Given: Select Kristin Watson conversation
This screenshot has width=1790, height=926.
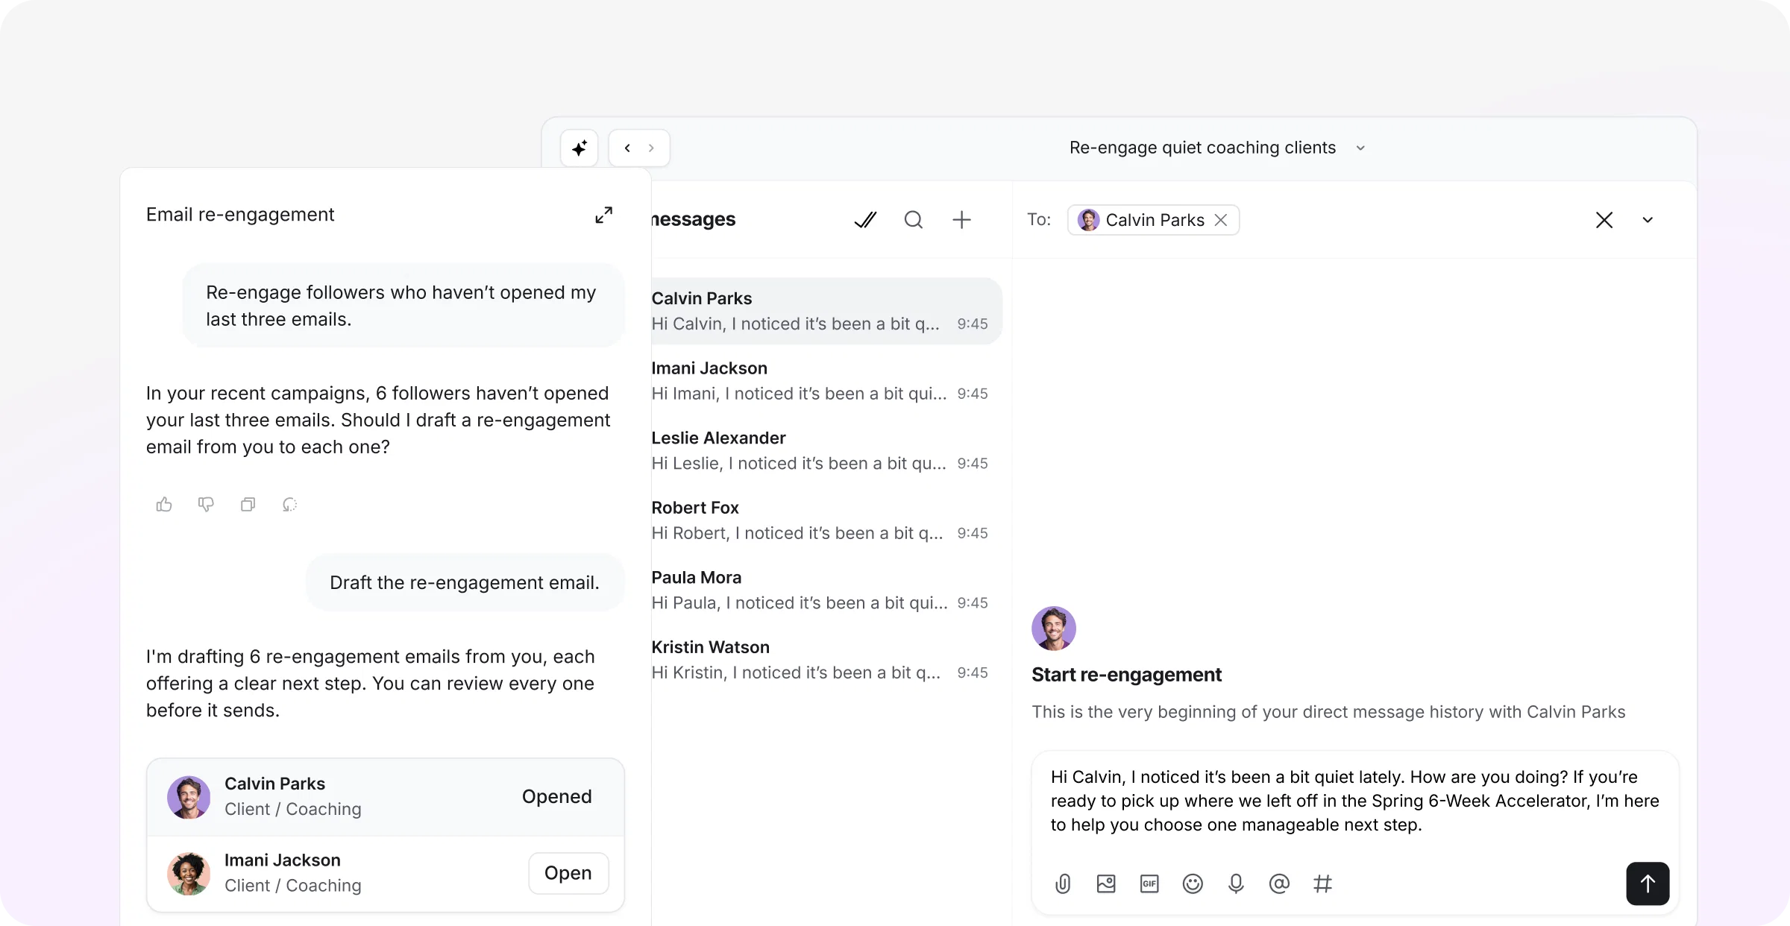Looking at the screenshot, I should [826, 660].
